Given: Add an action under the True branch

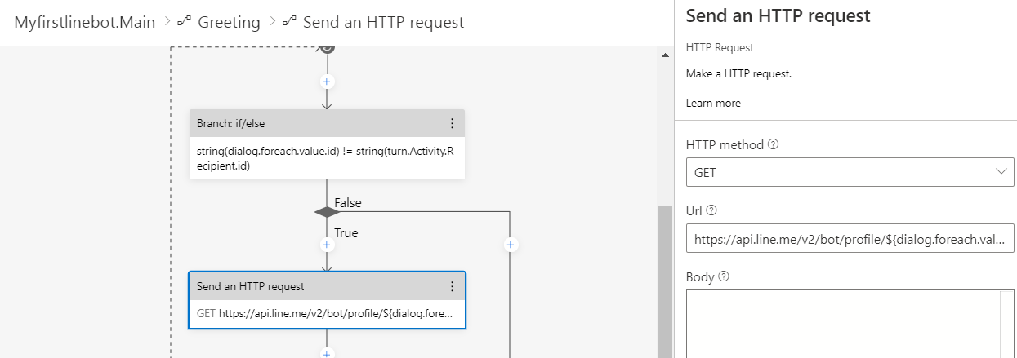Looking at the screenshot, I should pos(327,245).
